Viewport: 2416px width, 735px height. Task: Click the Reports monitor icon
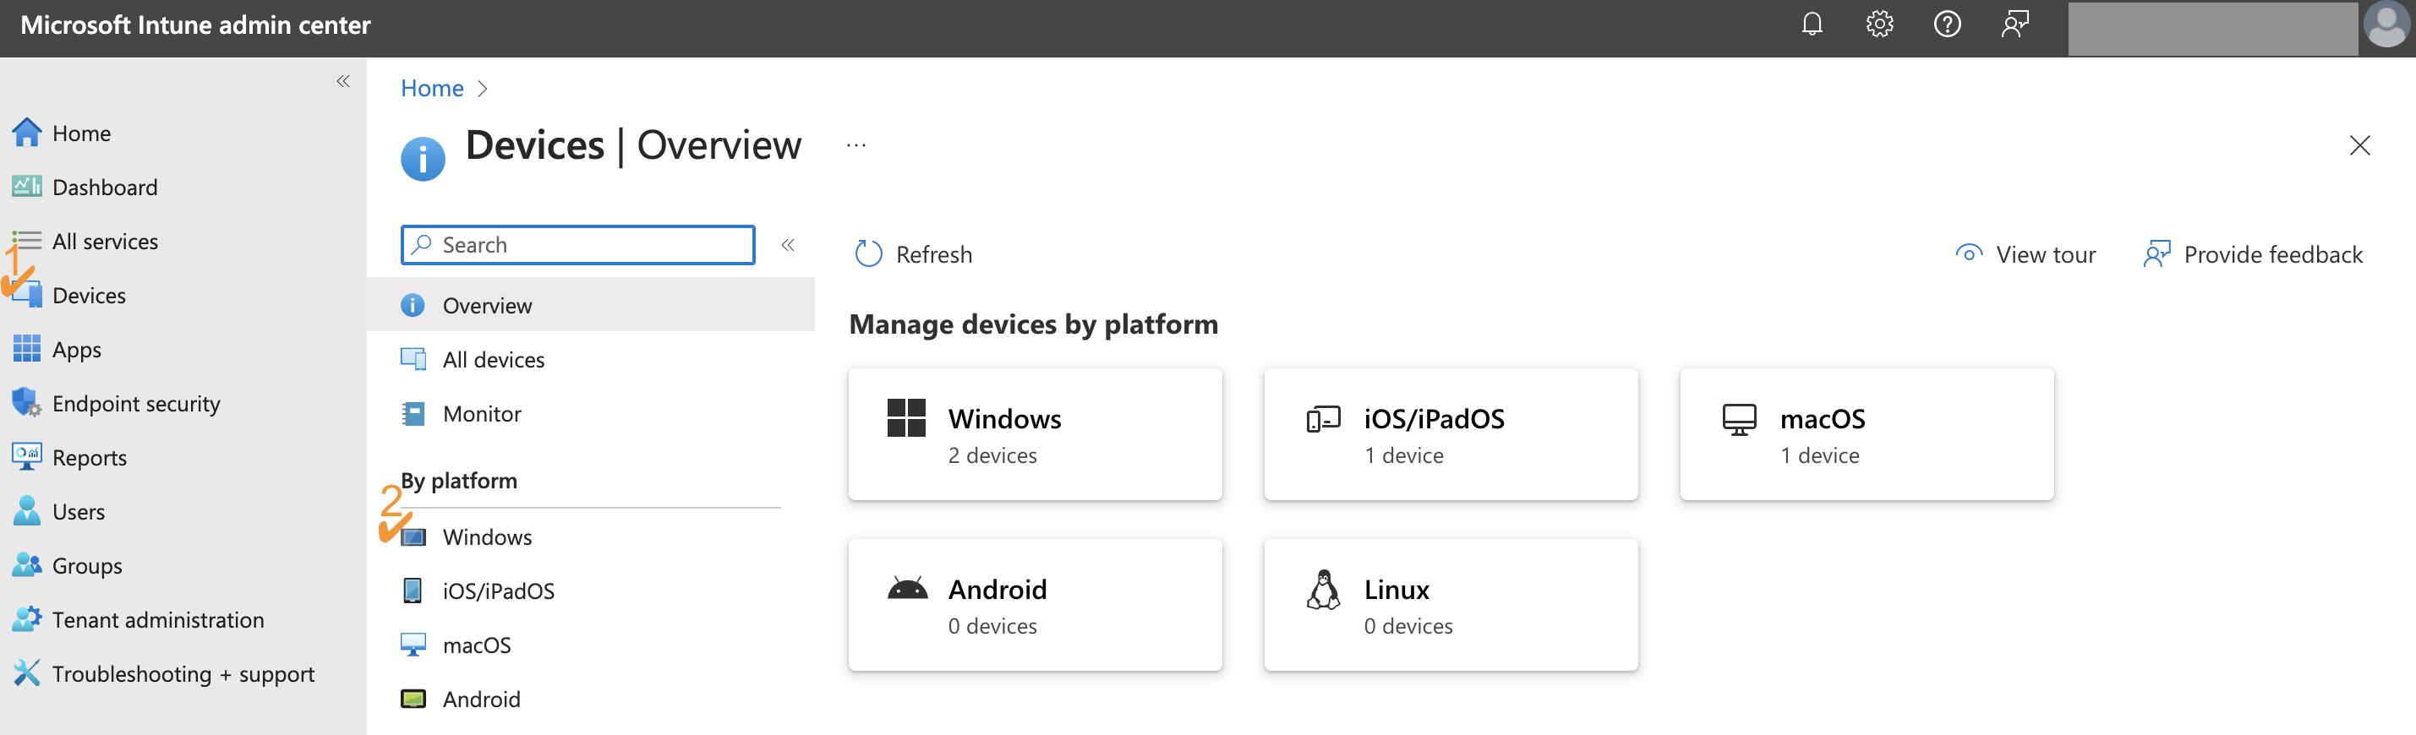(x=26, y=456)
